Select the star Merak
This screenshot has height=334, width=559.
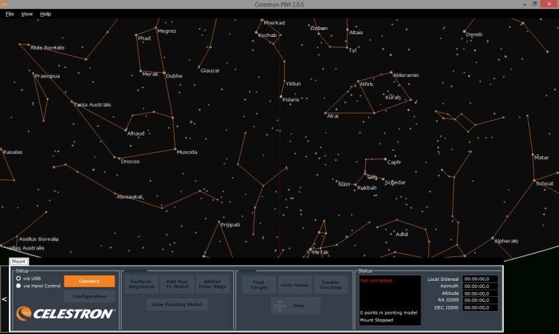(140, 71)
